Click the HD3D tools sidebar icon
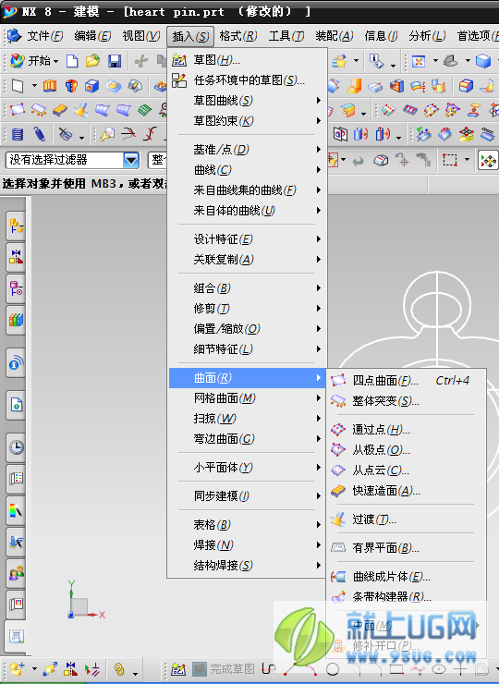Screen dimensions: 499x684 [x=16, y=362]
